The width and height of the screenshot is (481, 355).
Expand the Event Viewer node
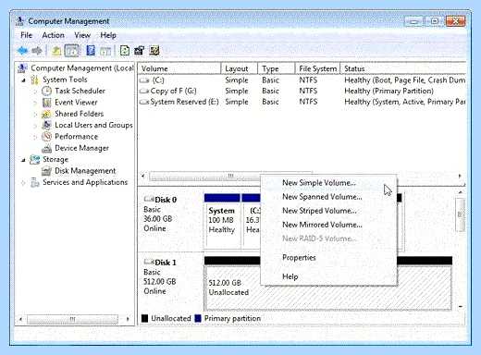(35, 103)
